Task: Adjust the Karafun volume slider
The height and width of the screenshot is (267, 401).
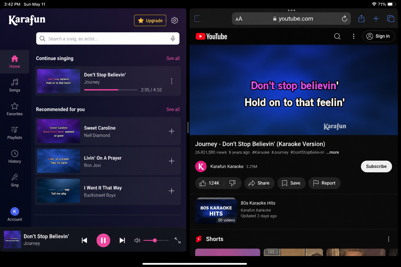Action: (156, 240)
